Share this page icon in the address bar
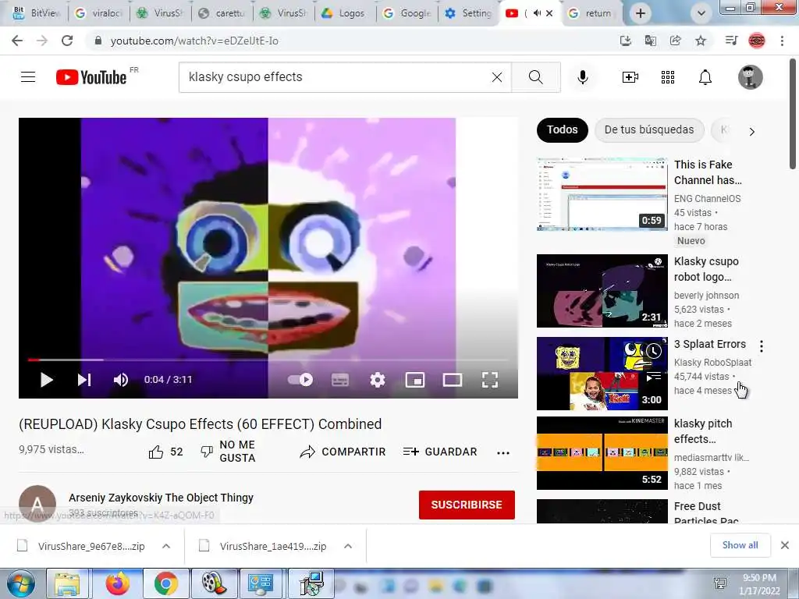 675,41
